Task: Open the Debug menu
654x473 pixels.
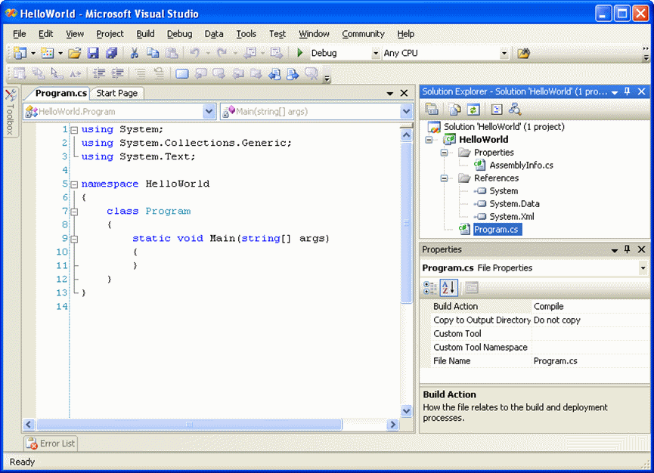Action: coord(179,34)
